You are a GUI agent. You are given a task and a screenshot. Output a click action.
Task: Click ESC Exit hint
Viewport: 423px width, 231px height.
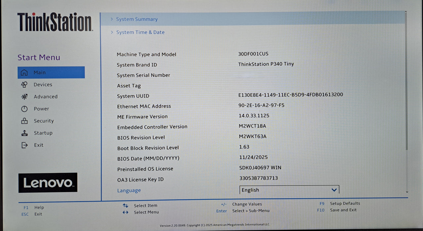point(32,214)
